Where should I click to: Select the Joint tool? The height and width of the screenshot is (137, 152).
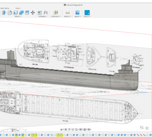46,13
